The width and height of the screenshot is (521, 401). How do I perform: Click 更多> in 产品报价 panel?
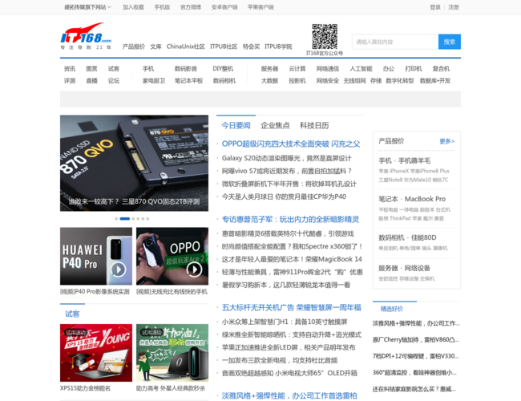point(447,141)
